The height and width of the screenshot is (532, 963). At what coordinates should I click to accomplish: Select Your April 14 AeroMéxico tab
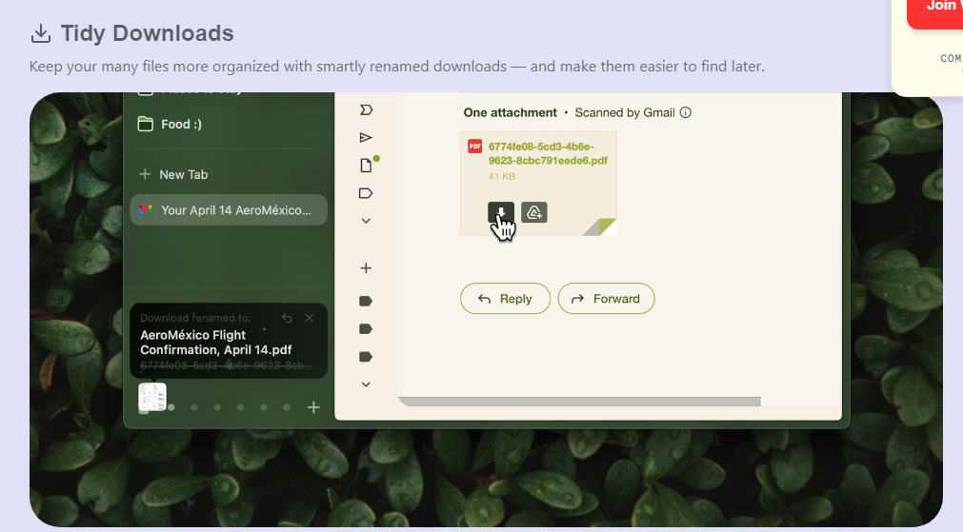(229, 210)
